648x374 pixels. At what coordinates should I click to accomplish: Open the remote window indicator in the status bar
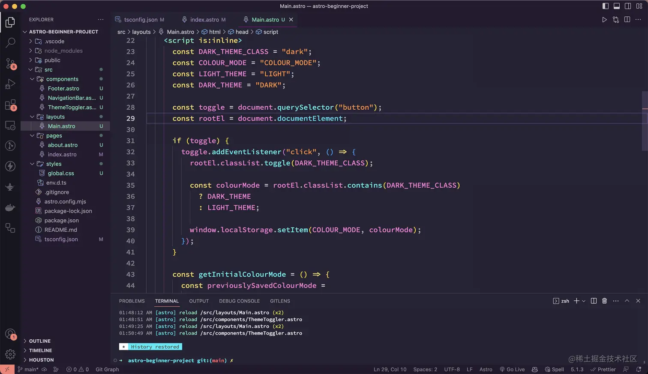pos(7,369)
